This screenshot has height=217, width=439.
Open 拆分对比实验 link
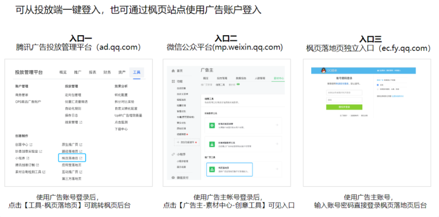click(x=125, y=102)
